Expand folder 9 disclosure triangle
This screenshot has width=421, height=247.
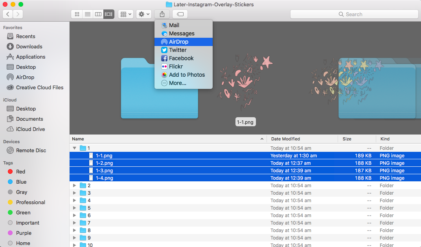point(74,238)
